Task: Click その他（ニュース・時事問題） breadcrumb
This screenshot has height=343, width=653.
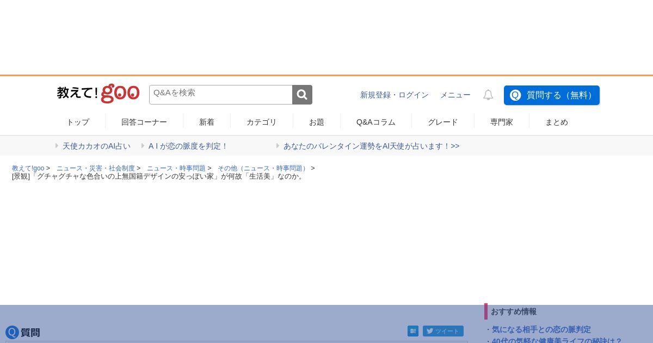Action: coord(263,168)
